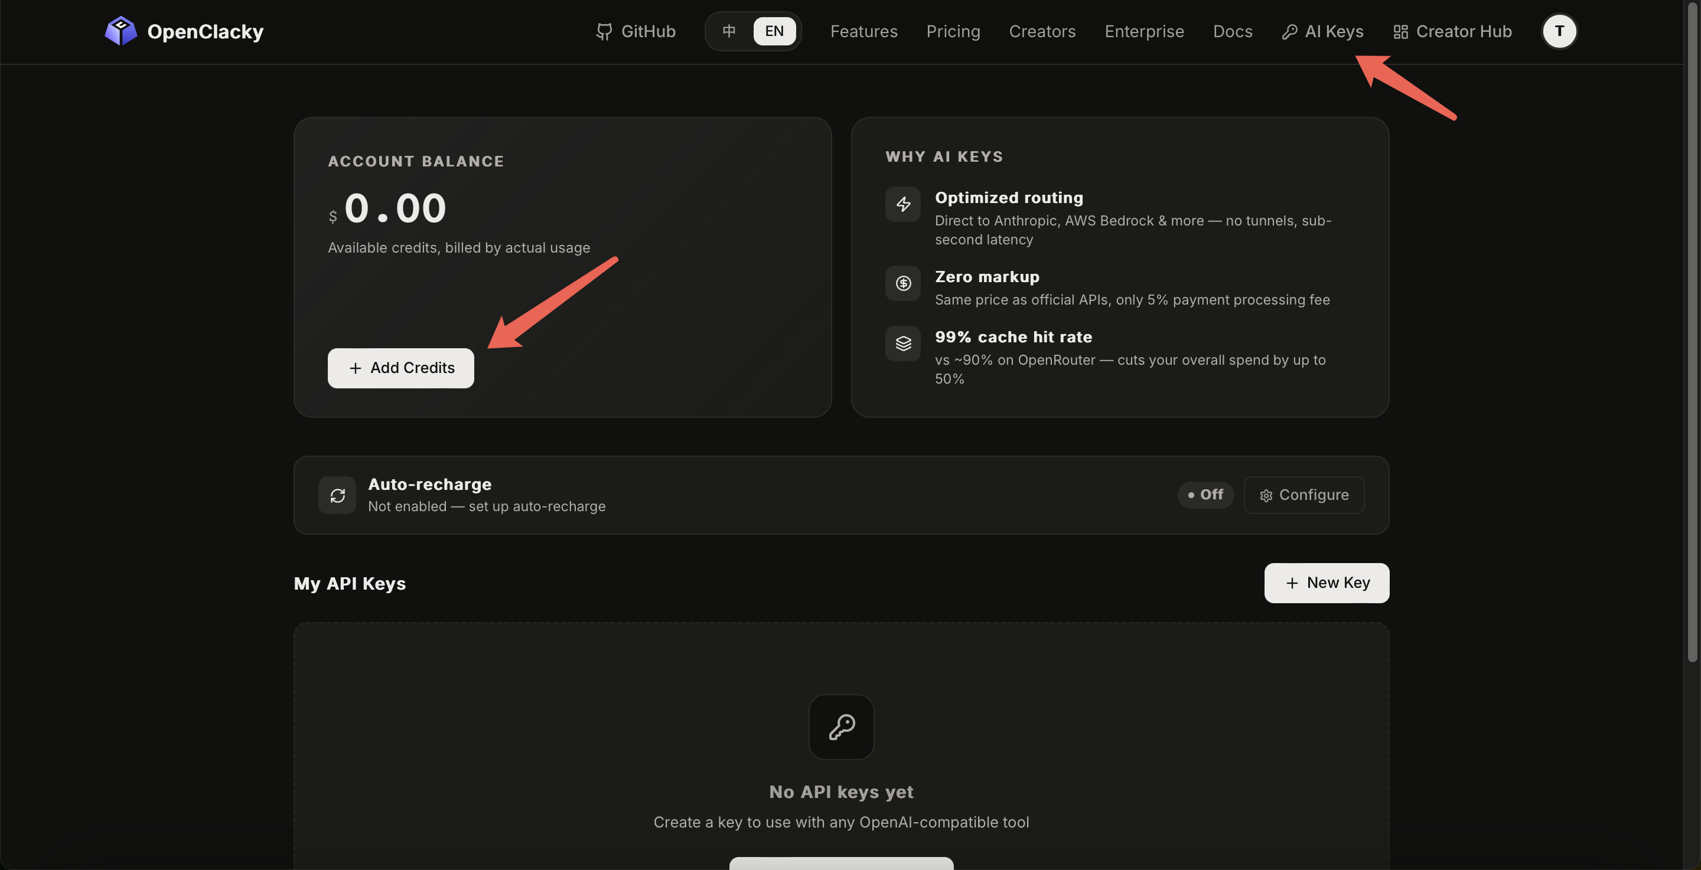Screen dimensions: 1701x870
Task: Click the 'No API keys yet' text
Action: point(841,791)
